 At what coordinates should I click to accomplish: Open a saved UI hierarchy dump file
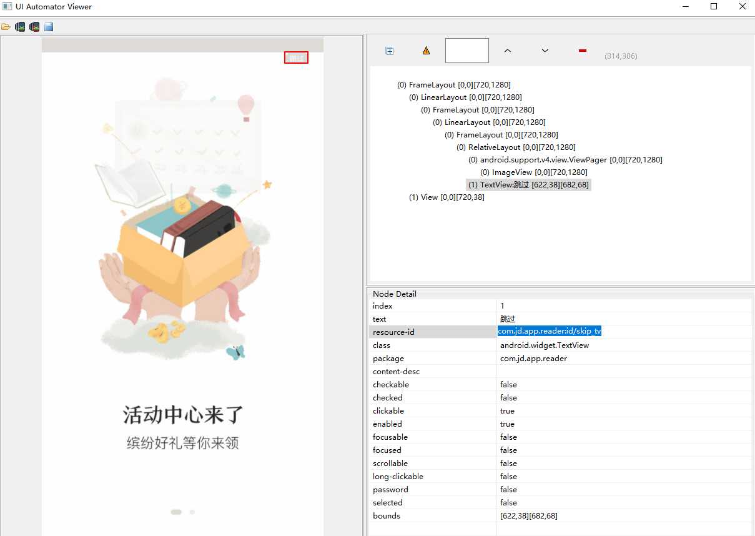(6, 26)
